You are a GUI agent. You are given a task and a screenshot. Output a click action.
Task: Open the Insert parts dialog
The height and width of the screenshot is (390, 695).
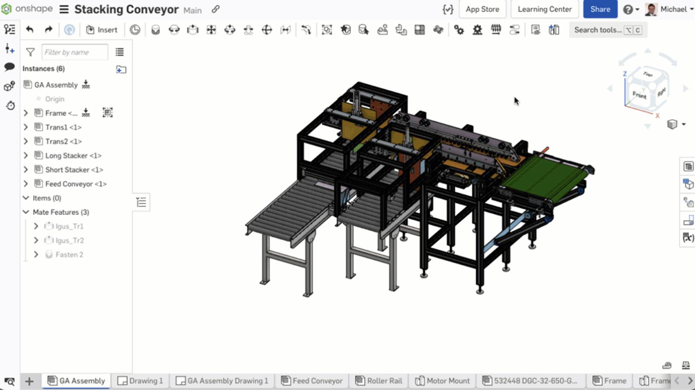coord(102,29)
